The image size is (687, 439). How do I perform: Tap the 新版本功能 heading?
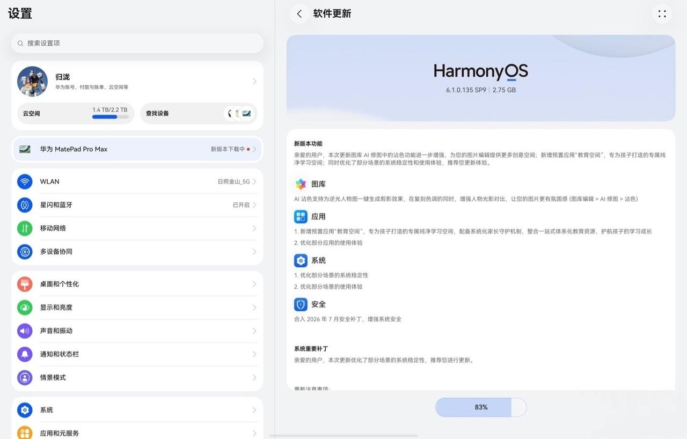point(308,144)
